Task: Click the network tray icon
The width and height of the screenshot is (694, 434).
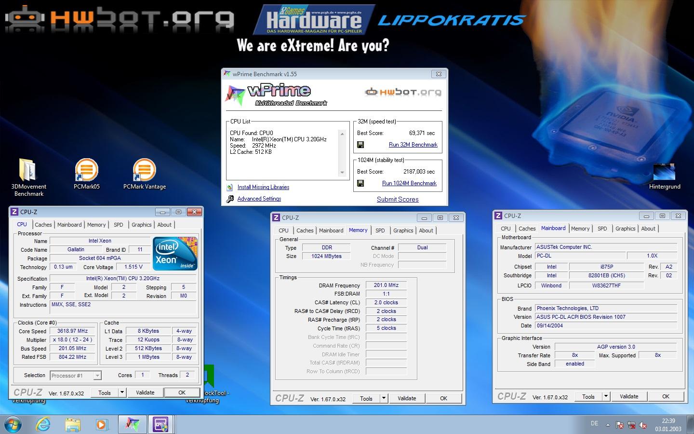Action: pyautogui.click(x=631, y=425)
